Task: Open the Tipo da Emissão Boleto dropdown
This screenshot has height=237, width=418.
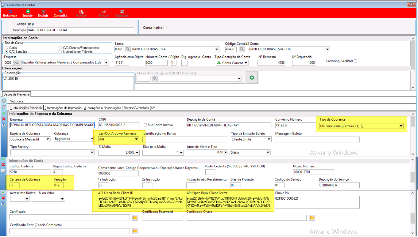Action: point(269,139)
